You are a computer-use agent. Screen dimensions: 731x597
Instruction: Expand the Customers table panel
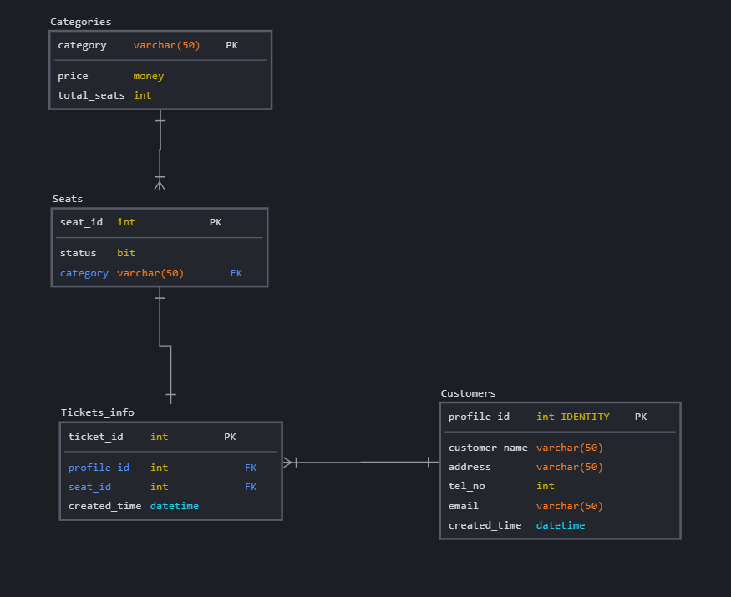coord(469,393)
